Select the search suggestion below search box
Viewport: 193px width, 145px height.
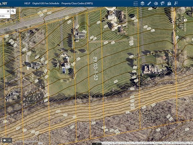tap(5, 16)
